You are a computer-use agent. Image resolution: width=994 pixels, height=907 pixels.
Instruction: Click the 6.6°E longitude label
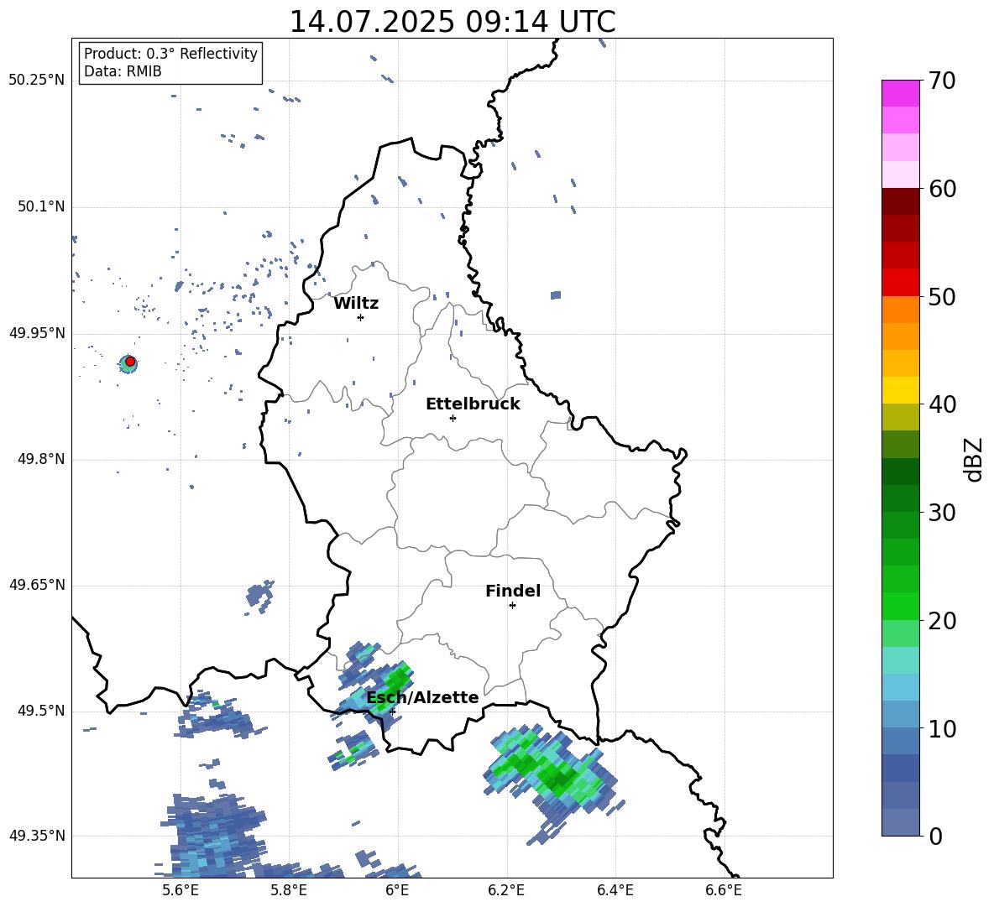point(724,890)
